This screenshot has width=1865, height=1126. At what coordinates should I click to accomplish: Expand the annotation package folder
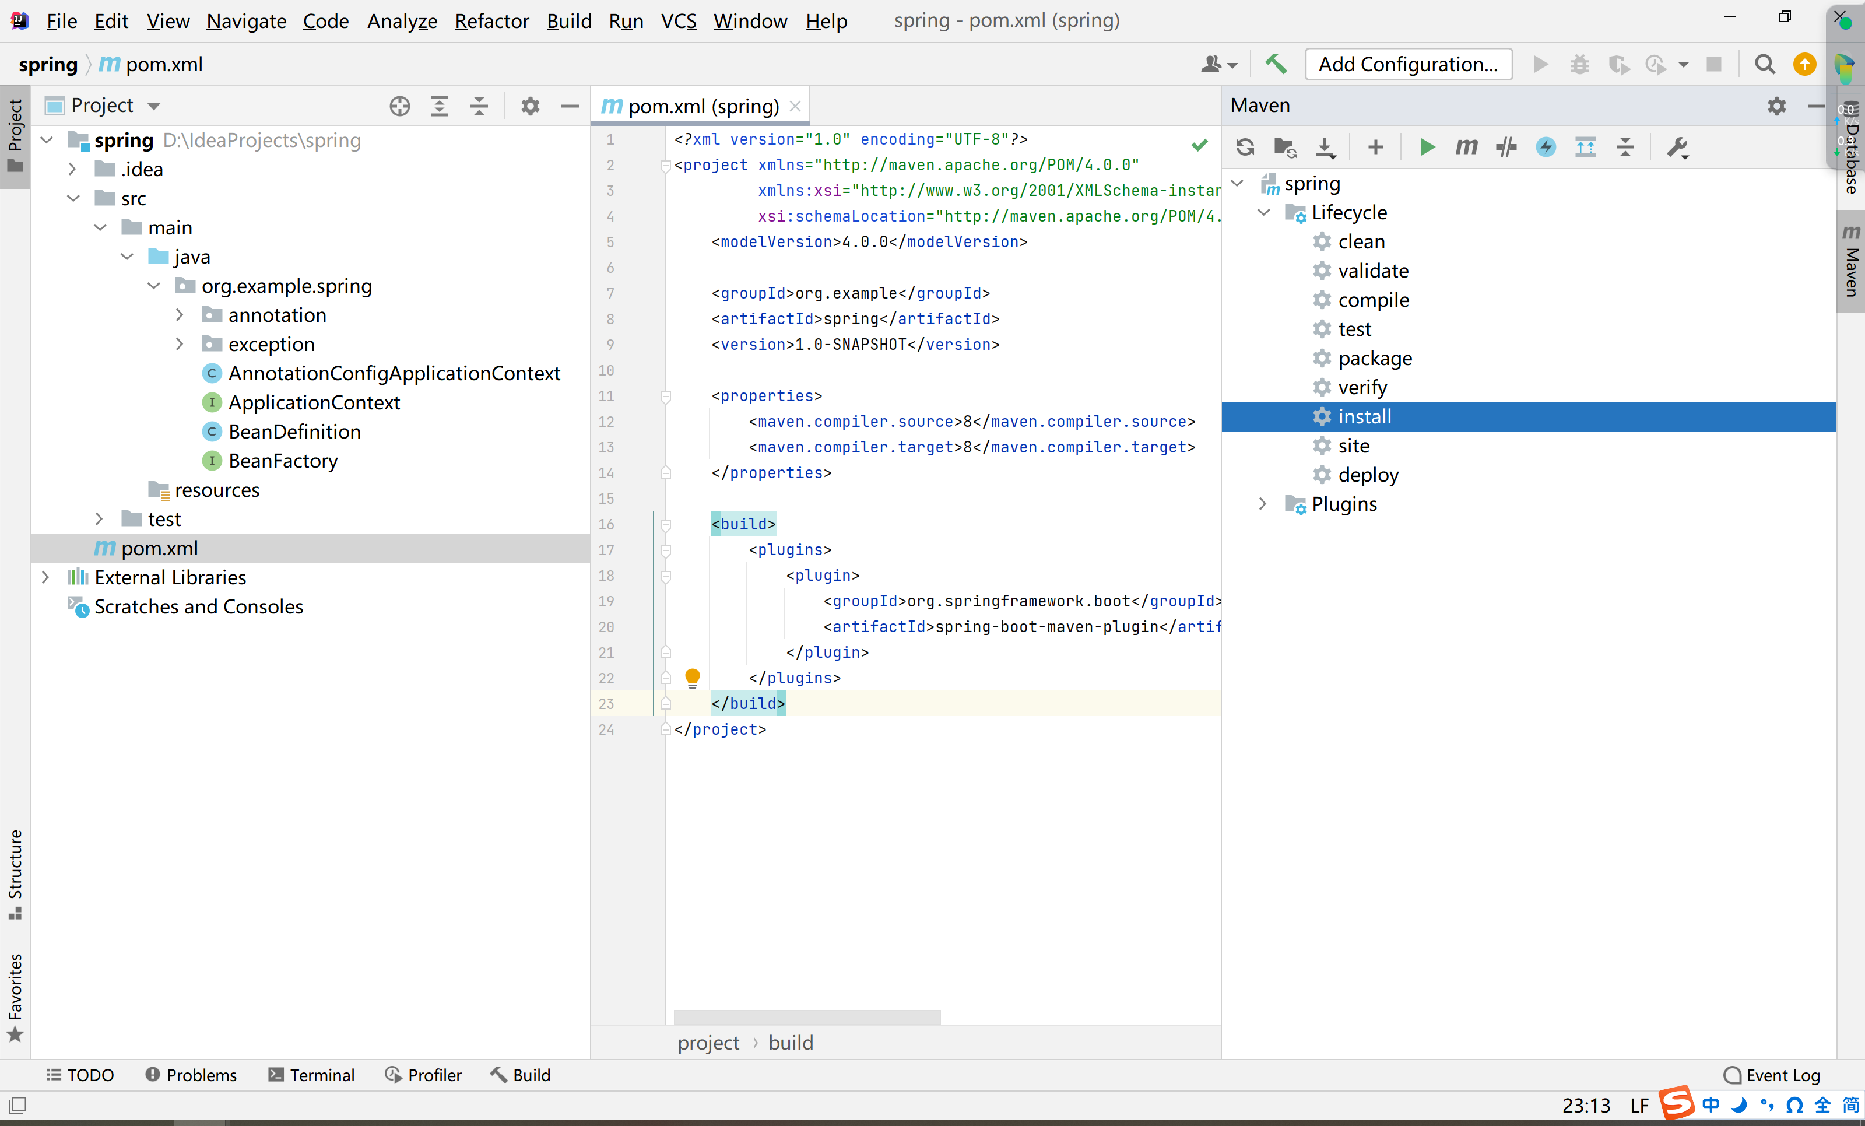[180, 315]
